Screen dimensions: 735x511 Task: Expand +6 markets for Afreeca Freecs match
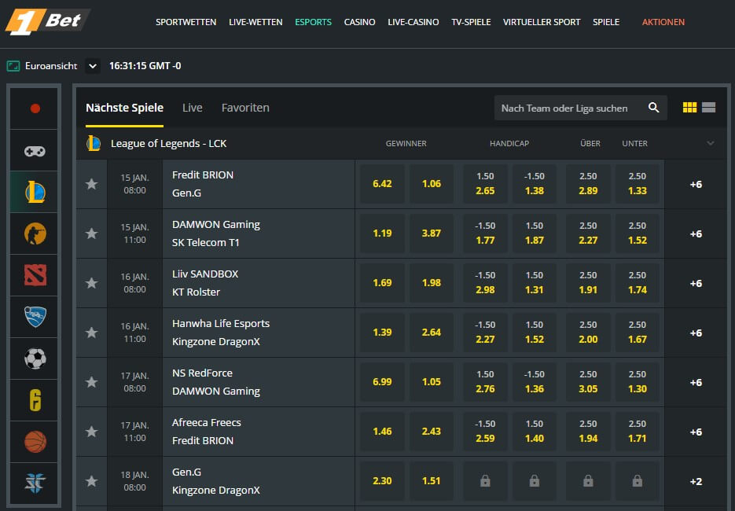[696, 432]
